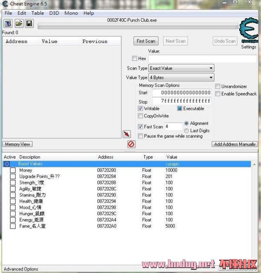Click the Previous column header
The image size is (261, 273).
click(x=95, y=41)
